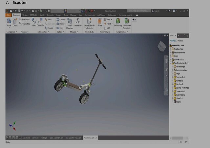The height and width of the screenshot is (148, 210).
Task: Open the Relationships panel dropdown
Action: point(43,32)
